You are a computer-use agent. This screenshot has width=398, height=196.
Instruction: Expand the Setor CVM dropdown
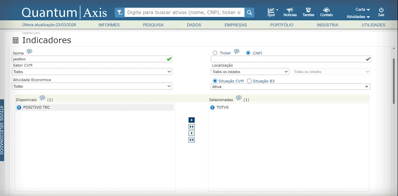coord(92,72)
